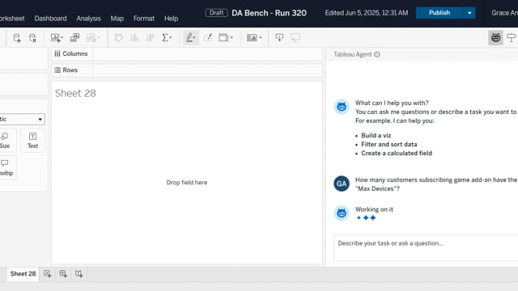Click the Build a viz suggestion

[x=376, y=135]
